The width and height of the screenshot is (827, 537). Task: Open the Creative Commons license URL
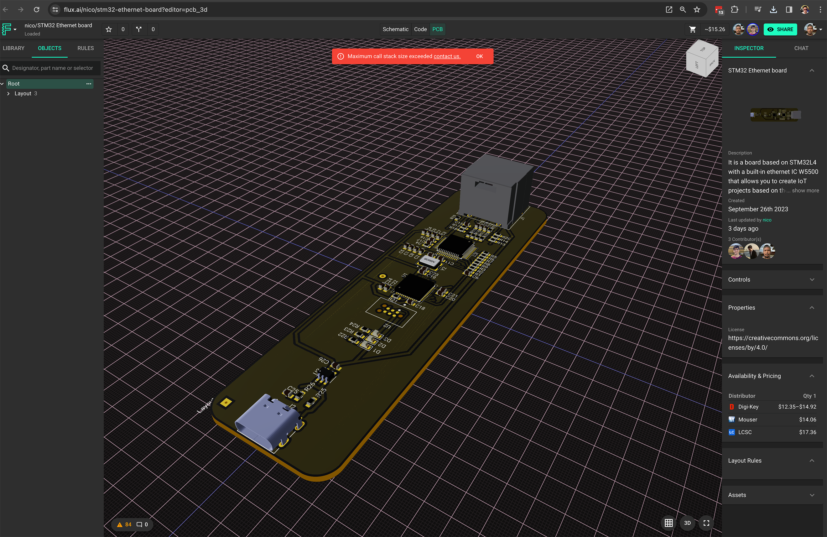click(x=773, y=343)
